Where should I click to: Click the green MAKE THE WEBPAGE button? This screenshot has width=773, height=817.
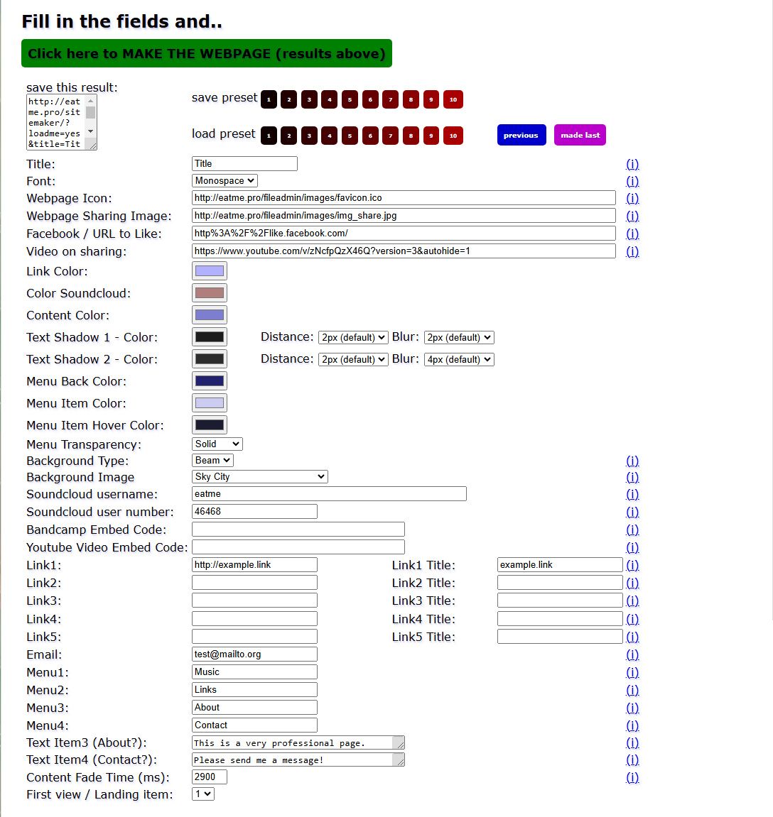tap(207, 53)
